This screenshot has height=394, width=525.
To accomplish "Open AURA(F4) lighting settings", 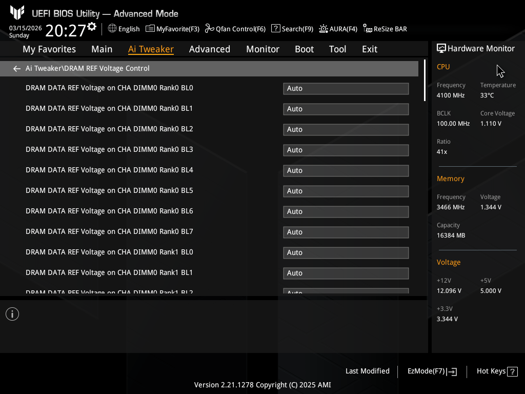I will (338, 29).
